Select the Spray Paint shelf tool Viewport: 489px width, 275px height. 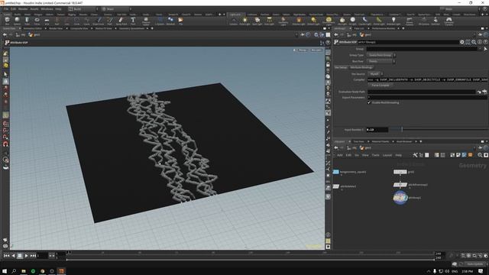click(x=121, y=21)
